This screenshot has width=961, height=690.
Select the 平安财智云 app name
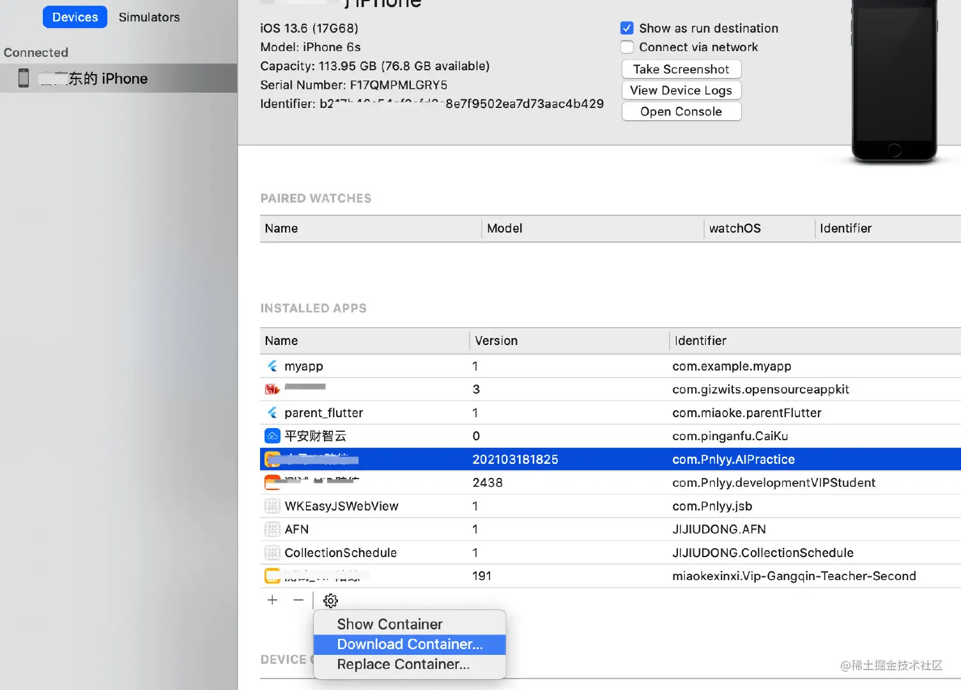tap(315, 436)
